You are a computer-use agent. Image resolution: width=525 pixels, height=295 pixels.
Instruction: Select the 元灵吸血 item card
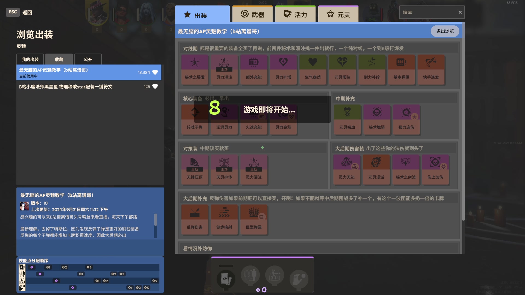(347, 120)
